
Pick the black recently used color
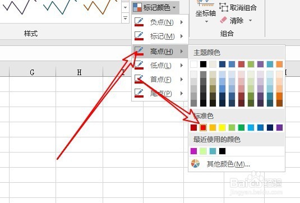[222, 151]
